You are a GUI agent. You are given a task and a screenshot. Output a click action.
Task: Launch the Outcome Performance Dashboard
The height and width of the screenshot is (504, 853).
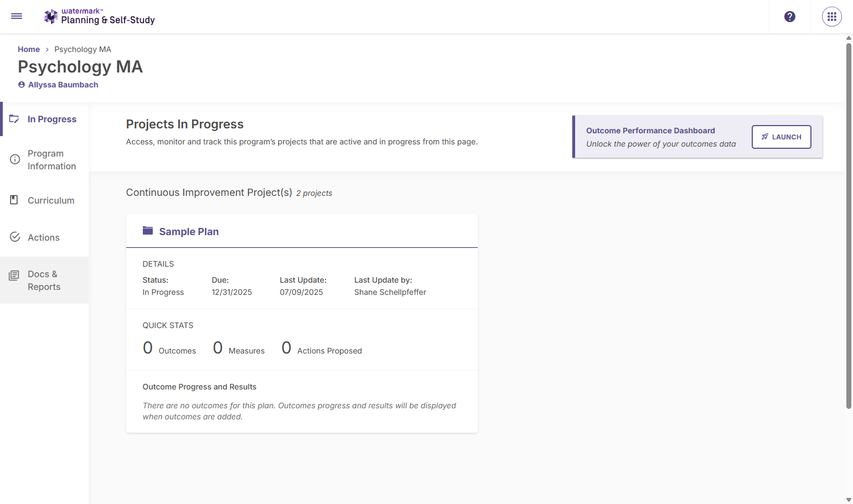[781, 137]
